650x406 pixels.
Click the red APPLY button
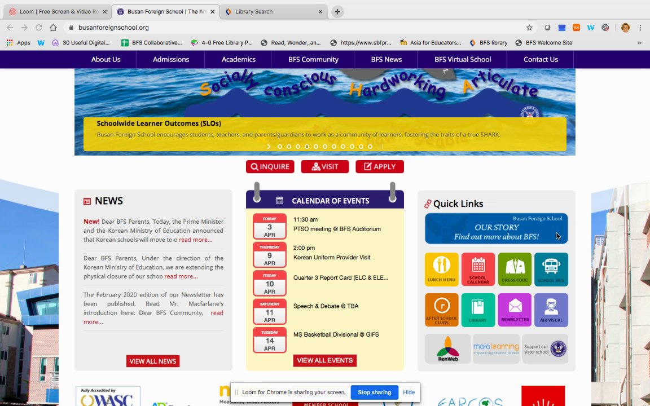[x=380, y=166]
